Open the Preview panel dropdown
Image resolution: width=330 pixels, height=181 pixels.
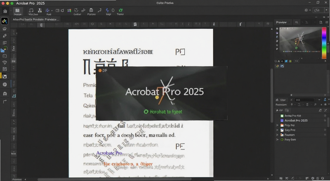[x=290, y=22]
